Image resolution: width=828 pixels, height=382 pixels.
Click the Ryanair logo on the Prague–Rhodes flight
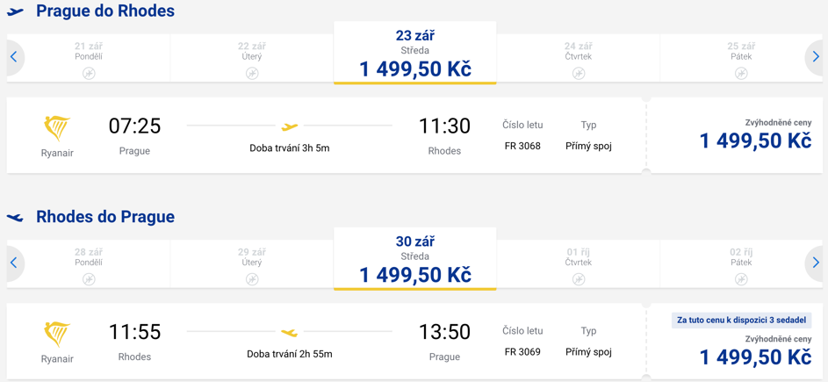pos(57,129)
